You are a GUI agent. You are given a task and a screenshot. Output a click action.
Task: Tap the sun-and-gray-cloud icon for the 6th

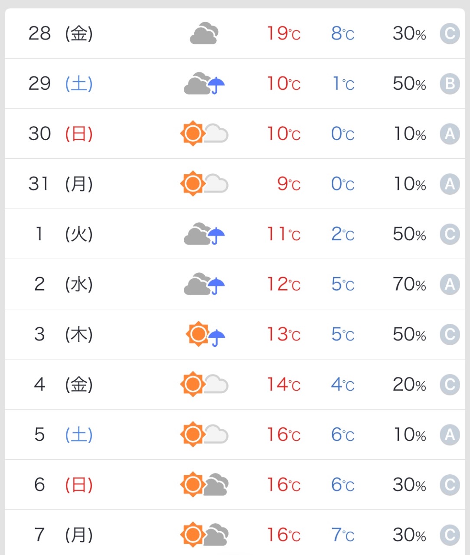click(x=204, y=484)
